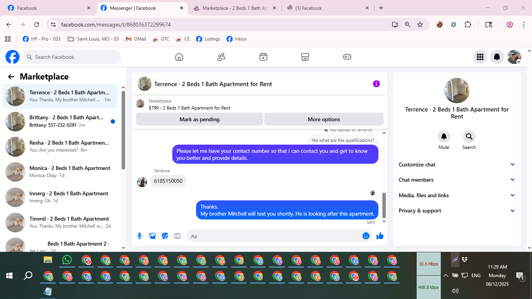The height and width of the screenshot is (299, 532).
Task: Click the listing thumbnail in details panel
Action: [x=457, y=90]
